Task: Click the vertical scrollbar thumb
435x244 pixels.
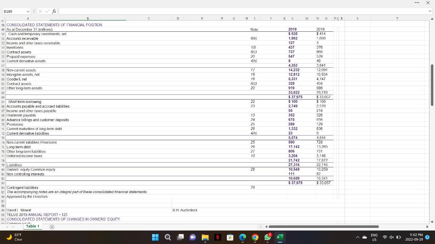Action: coord(432,85)
